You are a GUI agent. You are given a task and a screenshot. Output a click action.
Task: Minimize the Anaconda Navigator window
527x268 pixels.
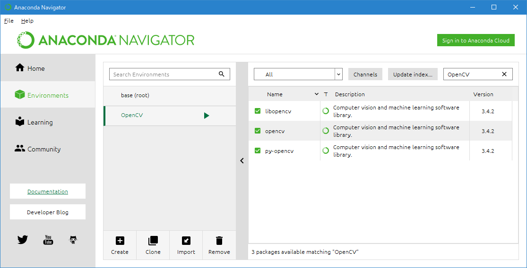click(473, 7)
